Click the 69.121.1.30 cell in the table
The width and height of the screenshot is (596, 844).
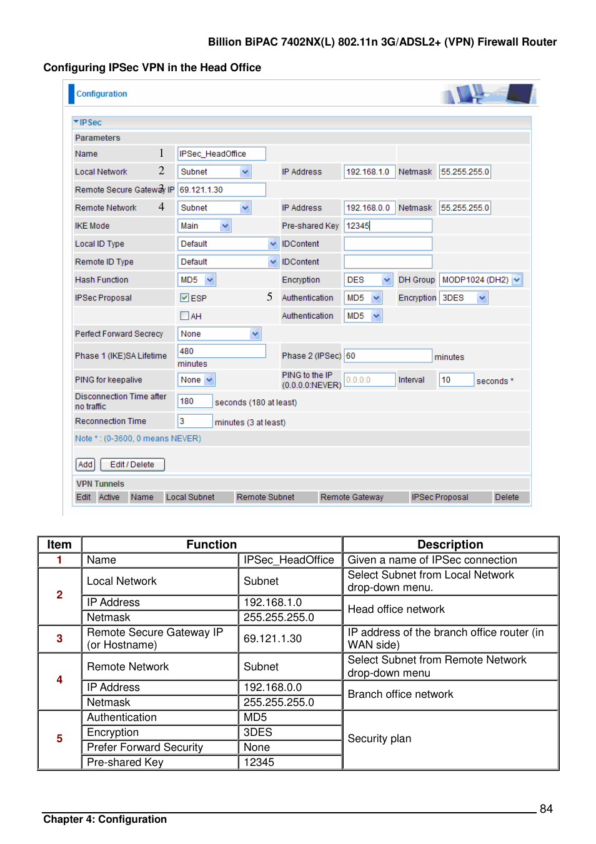pos(291,639)
